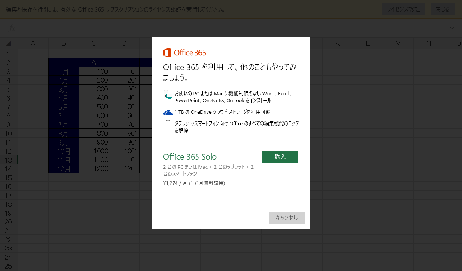Viewport: 462px width, 271px height.
Task: Click the cell with value 100
Action: point(94,71)
